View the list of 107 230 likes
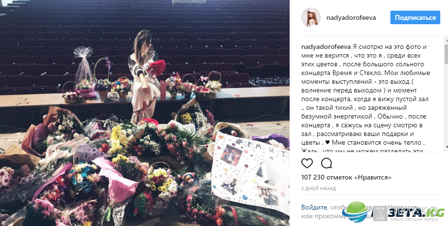Image resolution: width=448 pixels, height=226 pixels. (x=346, y=178)
